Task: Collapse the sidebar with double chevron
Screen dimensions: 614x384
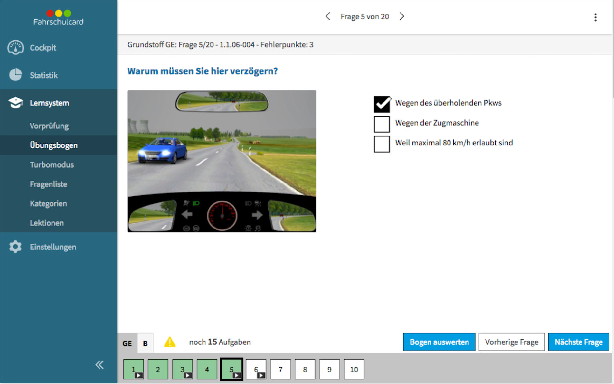Action: [99, 365]
